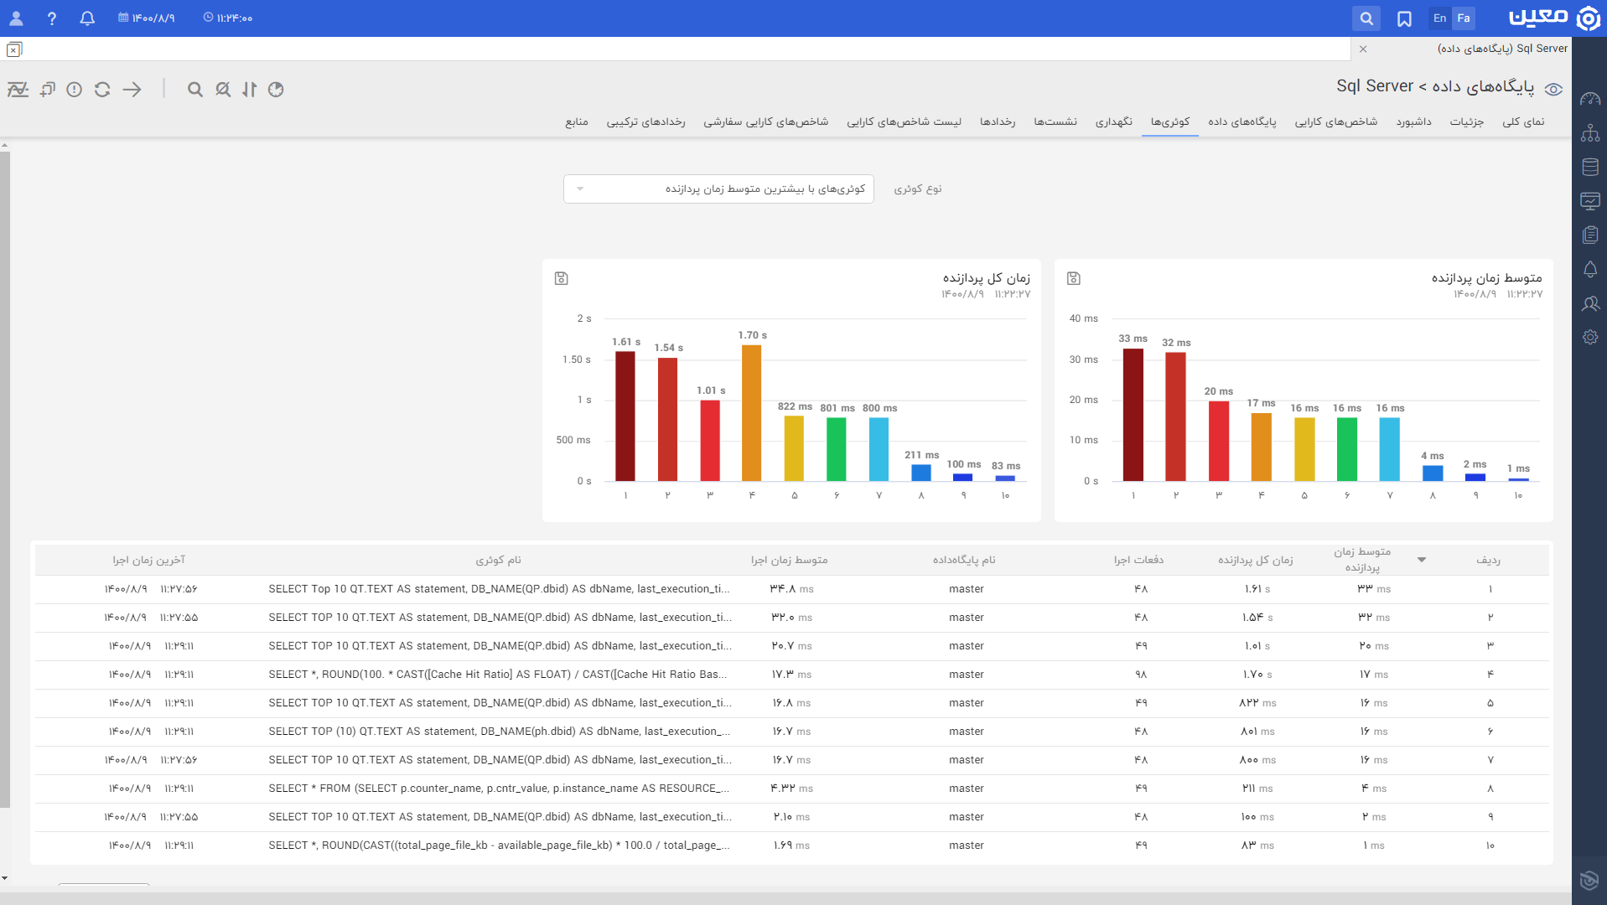The width and height of the screenshot is (1607, 905).
Task: Open the dashboard gauge sidebar icon
Action: click(x=1590, y=99)
